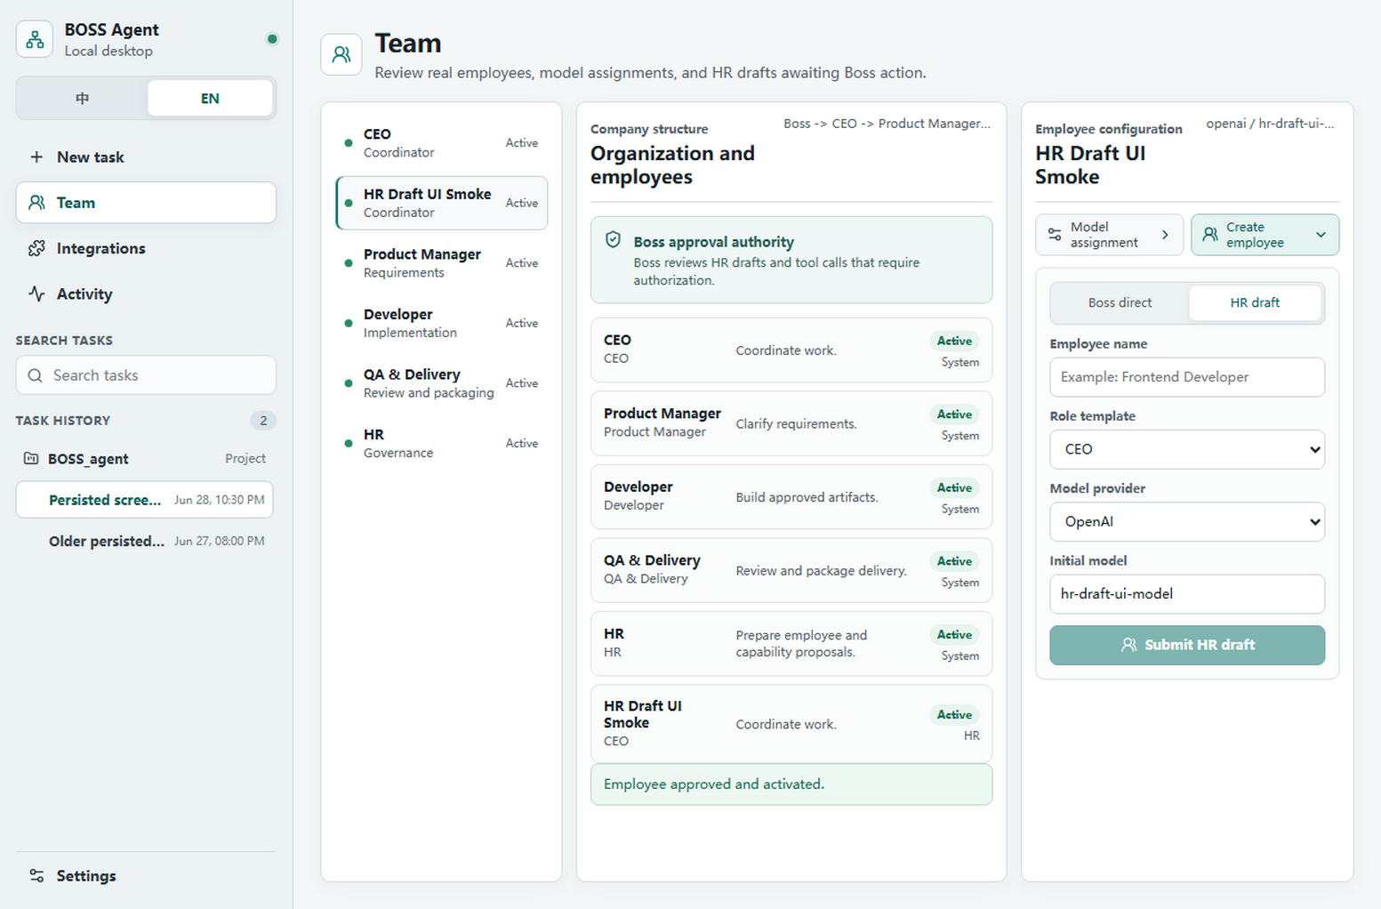This screenshot has width=1381, height=909.
Task: Click the pulse icon beside Activity
Action: click(x=36, y=294)
